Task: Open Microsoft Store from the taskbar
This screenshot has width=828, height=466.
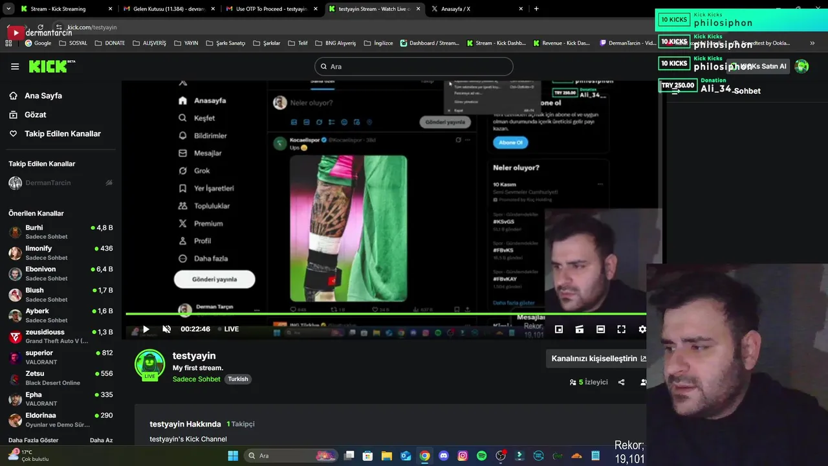Action: click(367, 456)
